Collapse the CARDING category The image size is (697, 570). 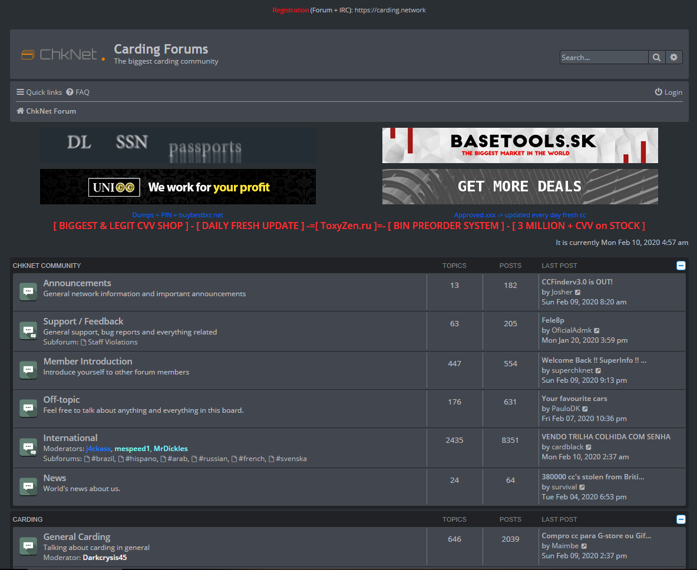pos(681,519)
